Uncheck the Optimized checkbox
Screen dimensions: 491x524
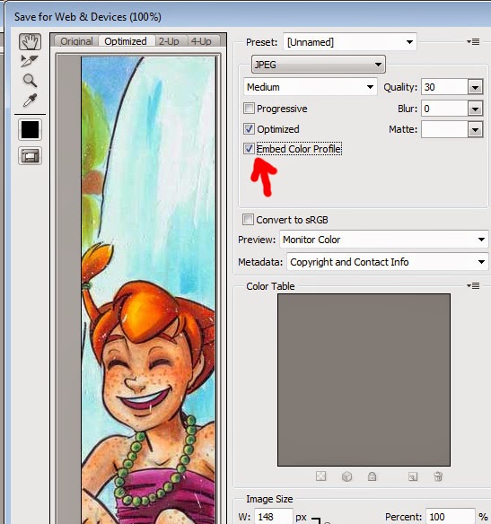click(x=249, y=129)
